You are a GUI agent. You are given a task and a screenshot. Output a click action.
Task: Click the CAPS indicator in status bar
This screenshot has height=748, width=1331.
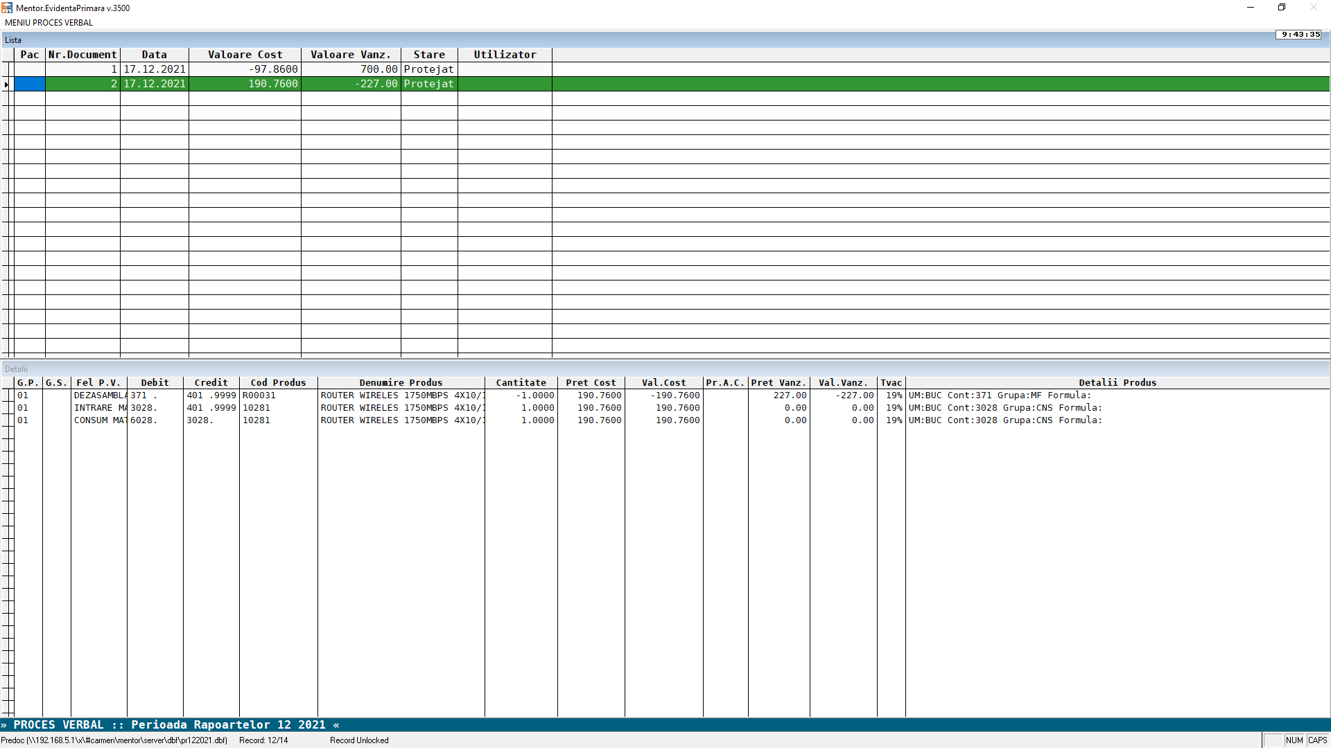pos(1317,740)
